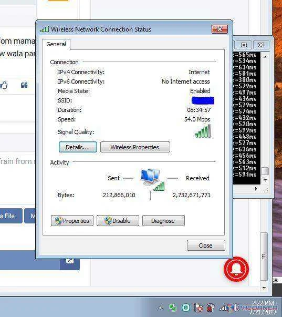282x317 pixels.
Task: Click the '=380ms' ping line in console
Action: (245, 80)
